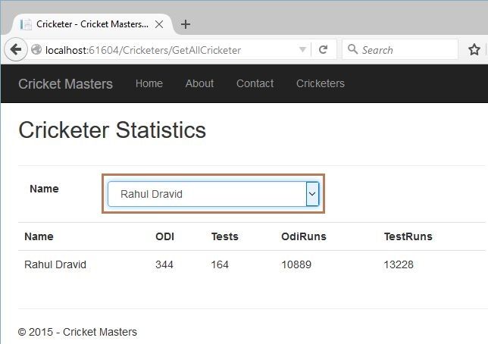The width and height of the screenshot is (488, 344).
Task: Click the Name column header
Action: 39,236
